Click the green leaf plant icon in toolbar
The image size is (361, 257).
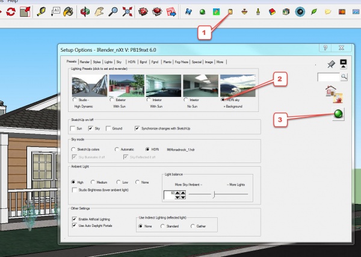point(313,11)
